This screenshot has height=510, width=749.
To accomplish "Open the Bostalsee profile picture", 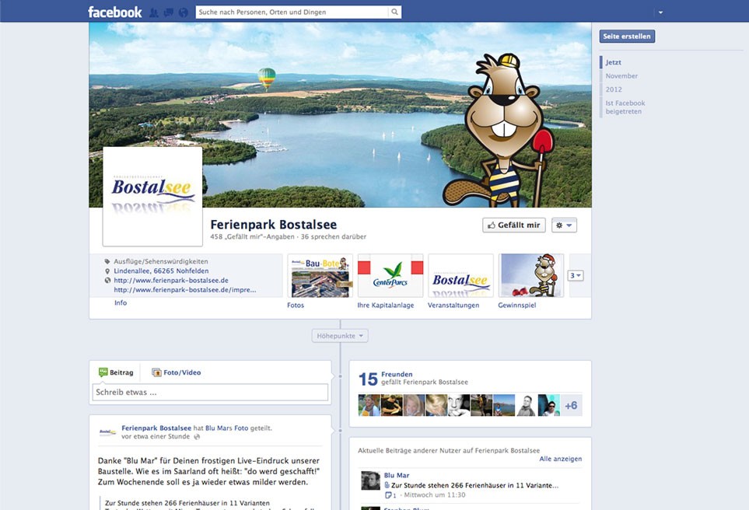I will click(x=153, y=196).
